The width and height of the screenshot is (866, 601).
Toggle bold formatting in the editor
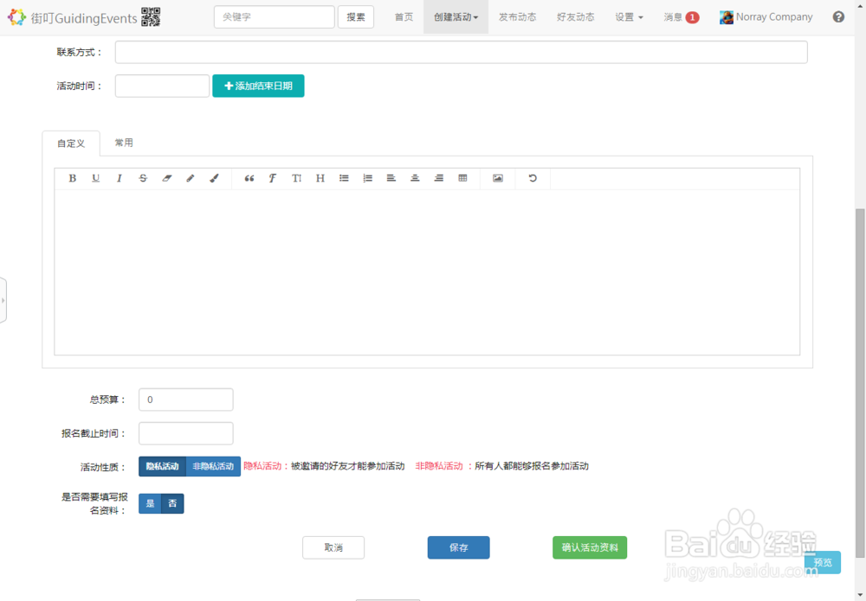[x=73, y=178]
